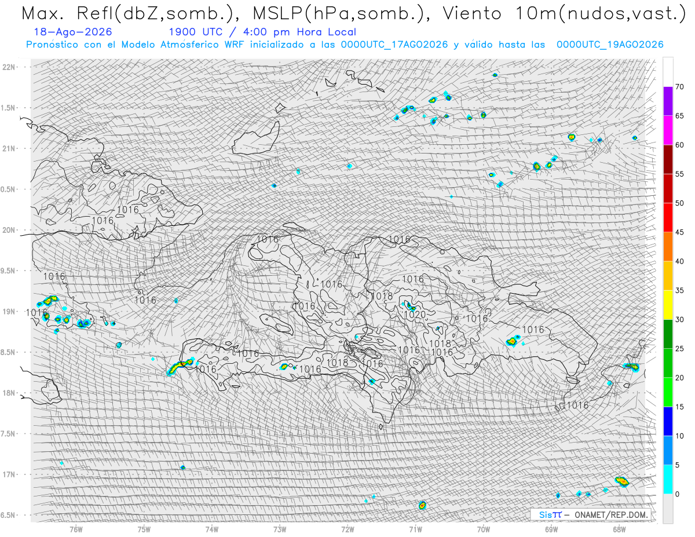This screenshot has width=695, height=537.
Task: Click the colorbar label '15'
Action: tap(681, 407)
